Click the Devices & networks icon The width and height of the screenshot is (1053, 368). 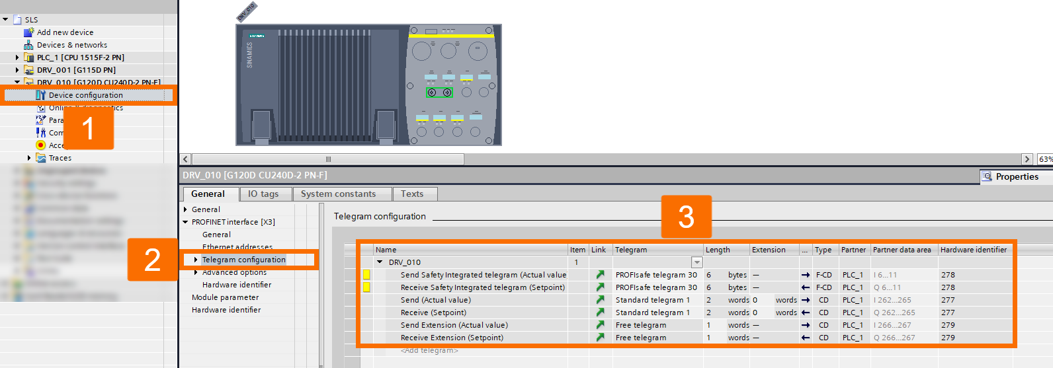(28, 45)
